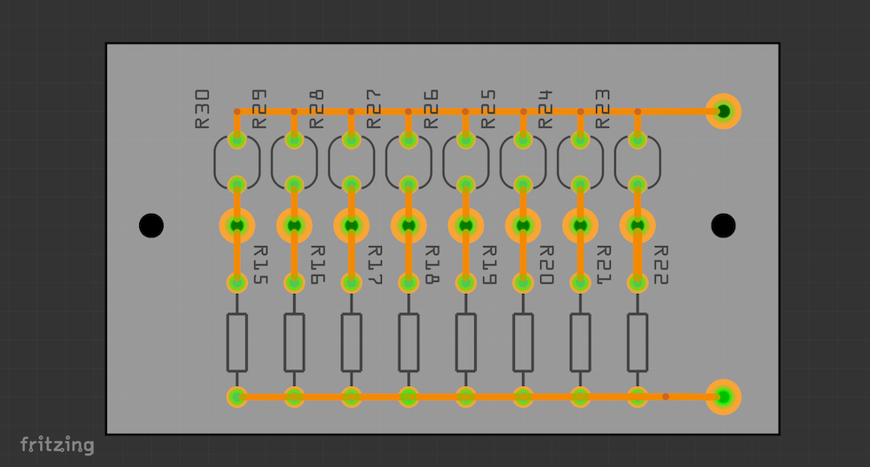Select the R17 silkscreen label
This screenshot has width=870, height=467.
(375, 264)
